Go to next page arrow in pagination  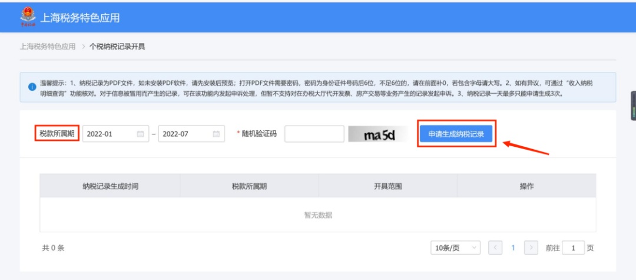point(531,248)
